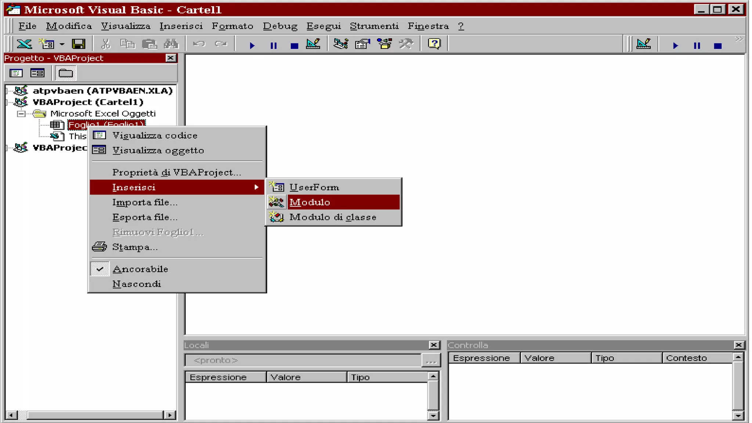Choose Esporta file from context menu
The image size is (752, 423).
145,217
